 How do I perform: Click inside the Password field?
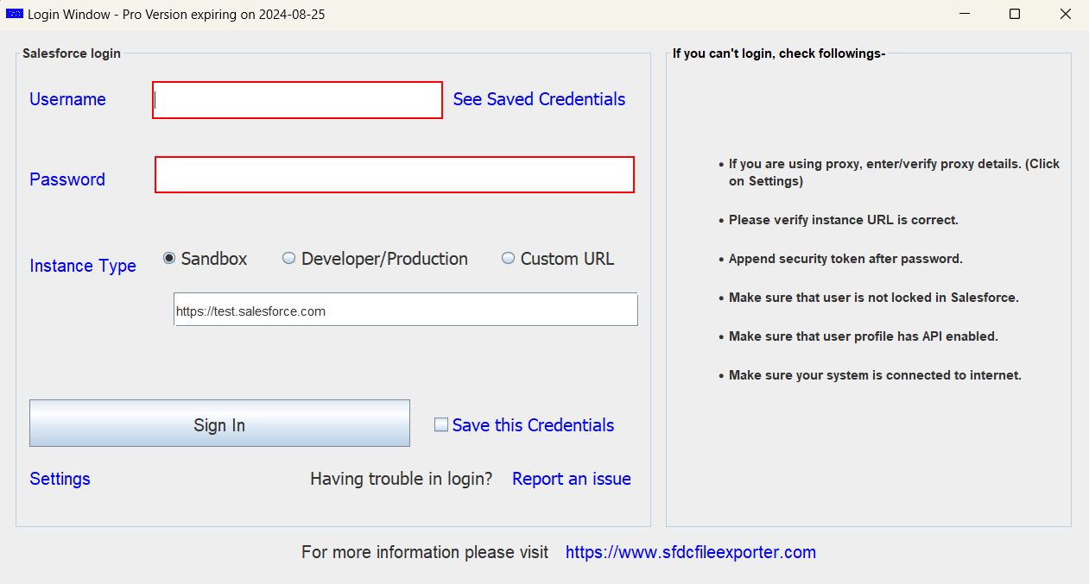point(394,174)
